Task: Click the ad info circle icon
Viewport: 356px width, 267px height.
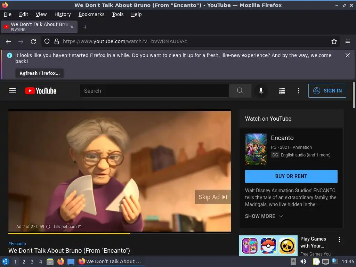Action: click(48, 227)
